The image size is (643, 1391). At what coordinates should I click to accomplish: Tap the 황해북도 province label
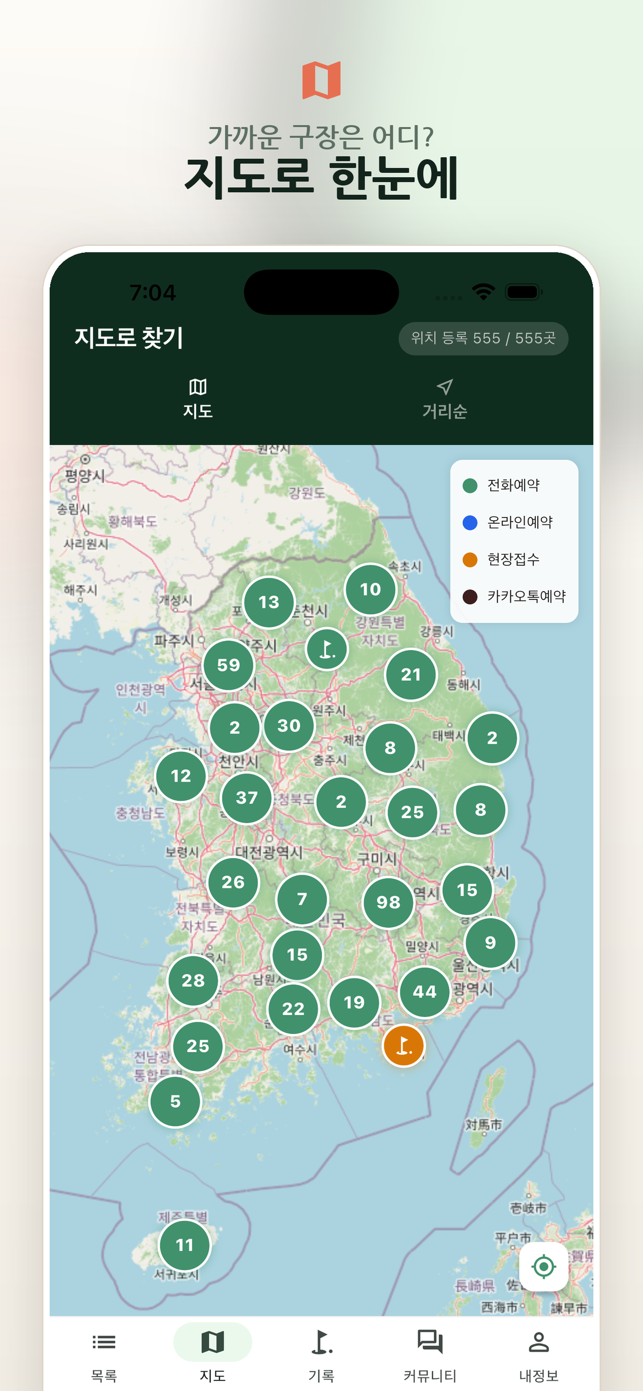tap(133, 521)
